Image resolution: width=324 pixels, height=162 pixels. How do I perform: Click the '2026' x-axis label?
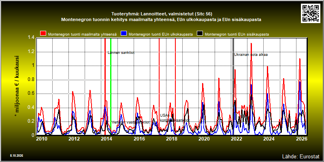[x=301, y=139]
